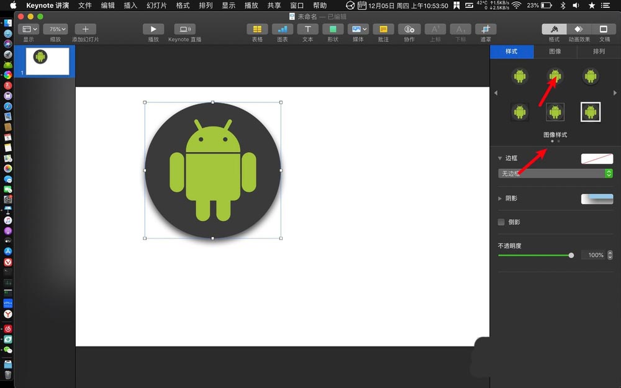Screen dimensions: 621x388
Task: Expand the 阴影 shadow section
Action: pos(500,199)
